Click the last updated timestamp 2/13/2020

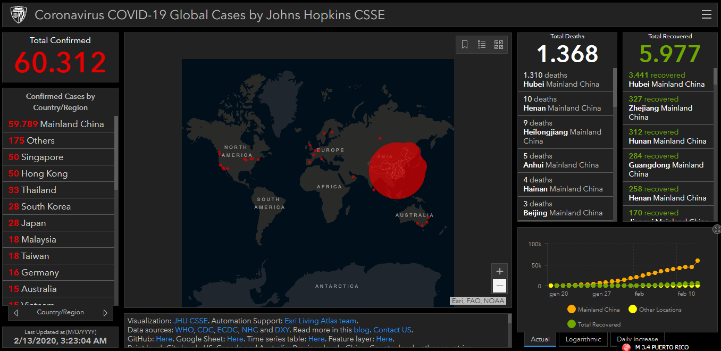pos(61,340)
